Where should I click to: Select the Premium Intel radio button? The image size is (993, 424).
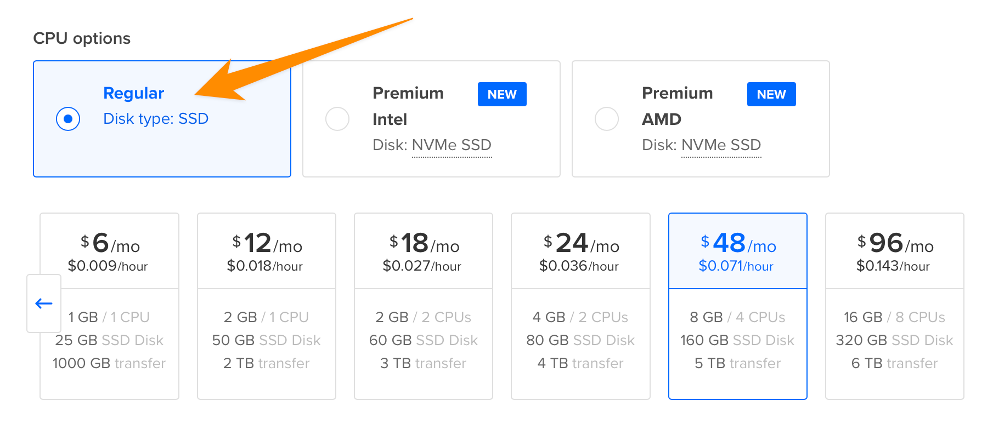pyautogui.click(x=337, y=119)
